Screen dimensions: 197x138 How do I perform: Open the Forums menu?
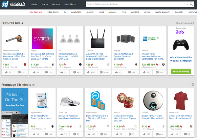pos(56,4)
